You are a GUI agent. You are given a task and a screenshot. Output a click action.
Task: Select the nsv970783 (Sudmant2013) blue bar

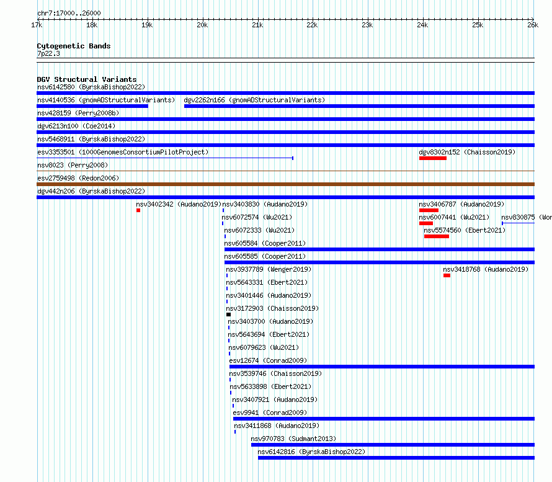[393, 445]
